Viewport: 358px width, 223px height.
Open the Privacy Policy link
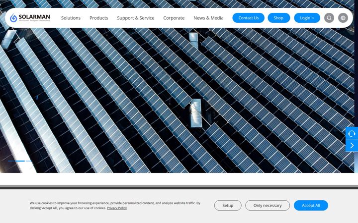[x=117, y=208]
